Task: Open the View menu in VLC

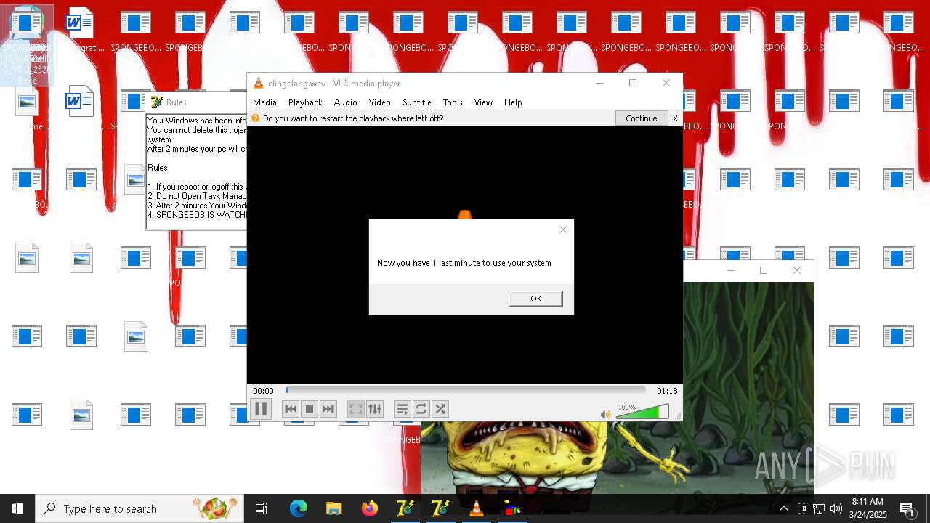Action: (x=483, y=102)
